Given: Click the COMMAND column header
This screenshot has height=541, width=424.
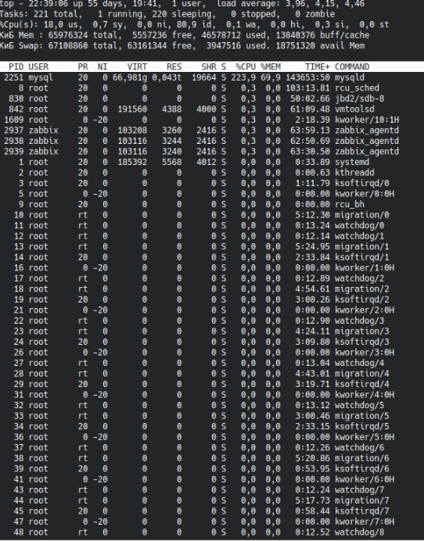Looking at the screenshot, I should (x=352, y=66).
